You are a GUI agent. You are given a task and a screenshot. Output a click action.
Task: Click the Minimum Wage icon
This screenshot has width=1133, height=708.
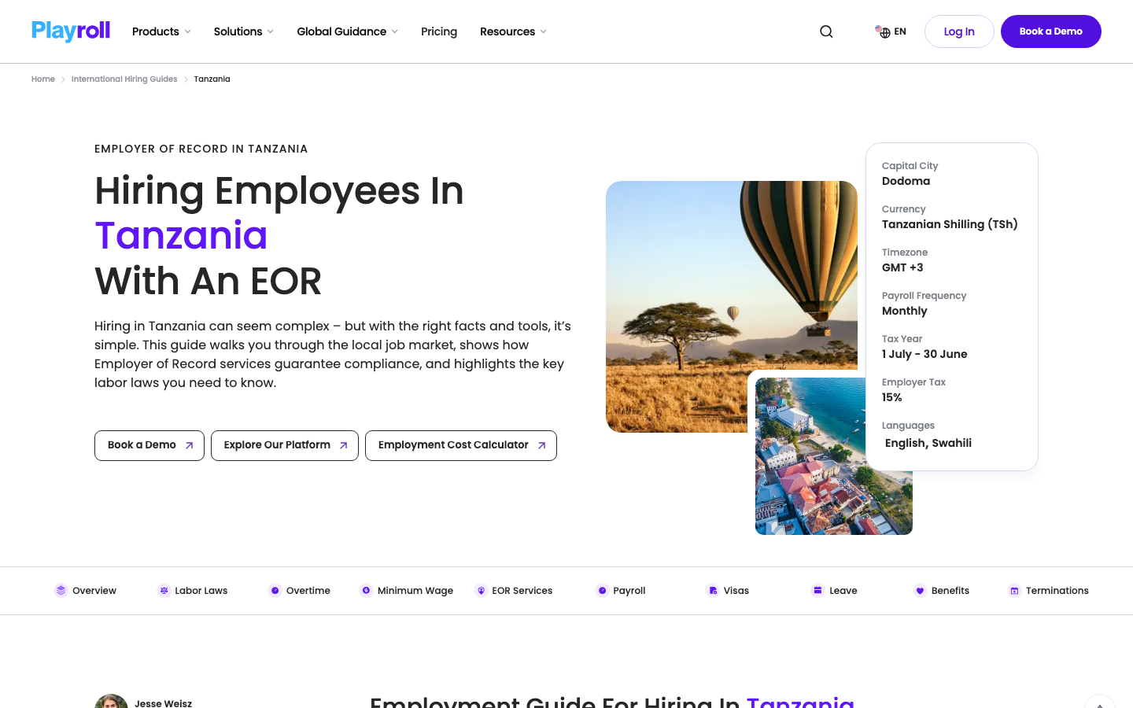tap(366, 591)
